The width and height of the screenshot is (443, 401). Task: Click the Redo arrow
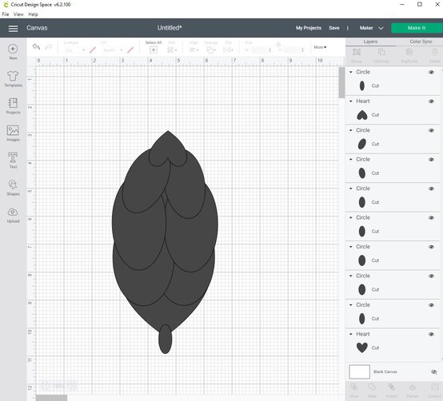(49, 47)
